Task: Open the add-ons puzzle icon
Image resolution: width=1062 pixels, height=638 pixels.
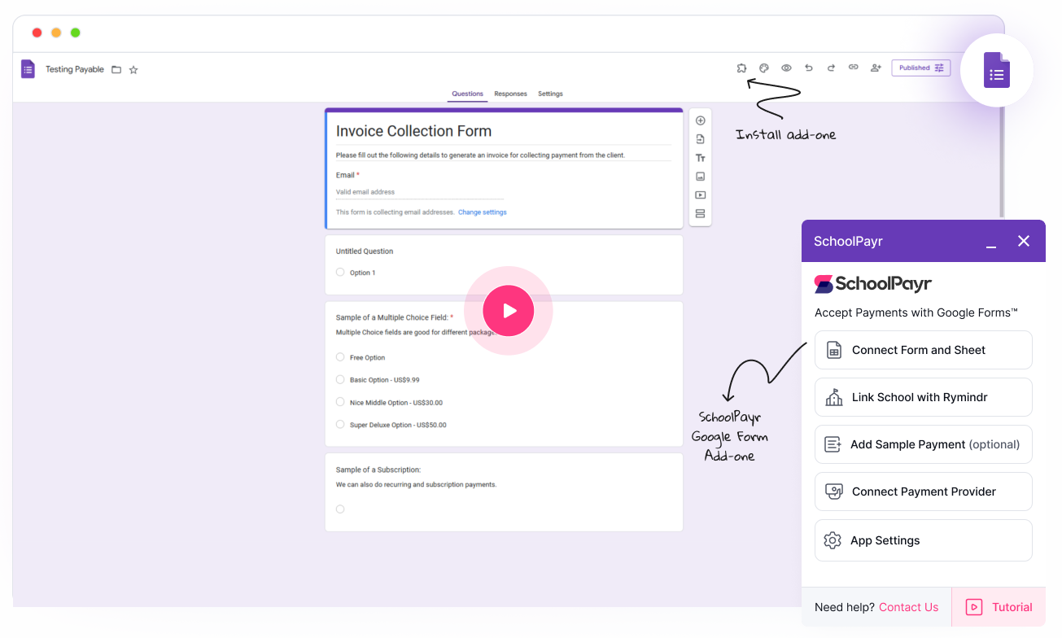Action: coord(741,68)
